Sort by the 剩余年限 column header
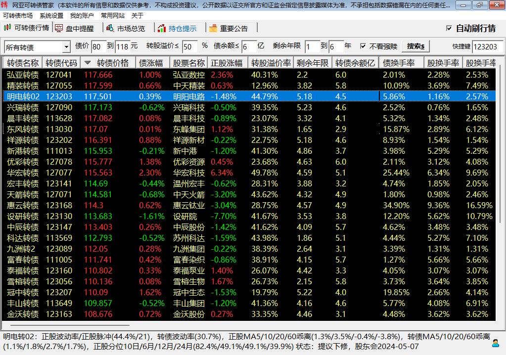 [313, 63]
